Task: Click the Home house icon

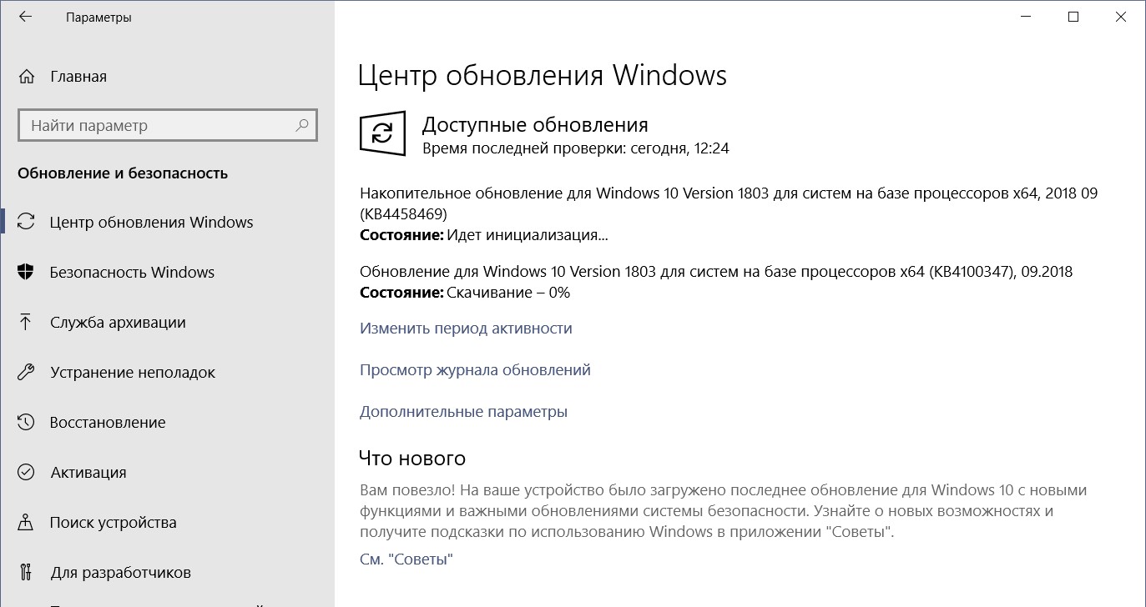Action: (26, 77)
